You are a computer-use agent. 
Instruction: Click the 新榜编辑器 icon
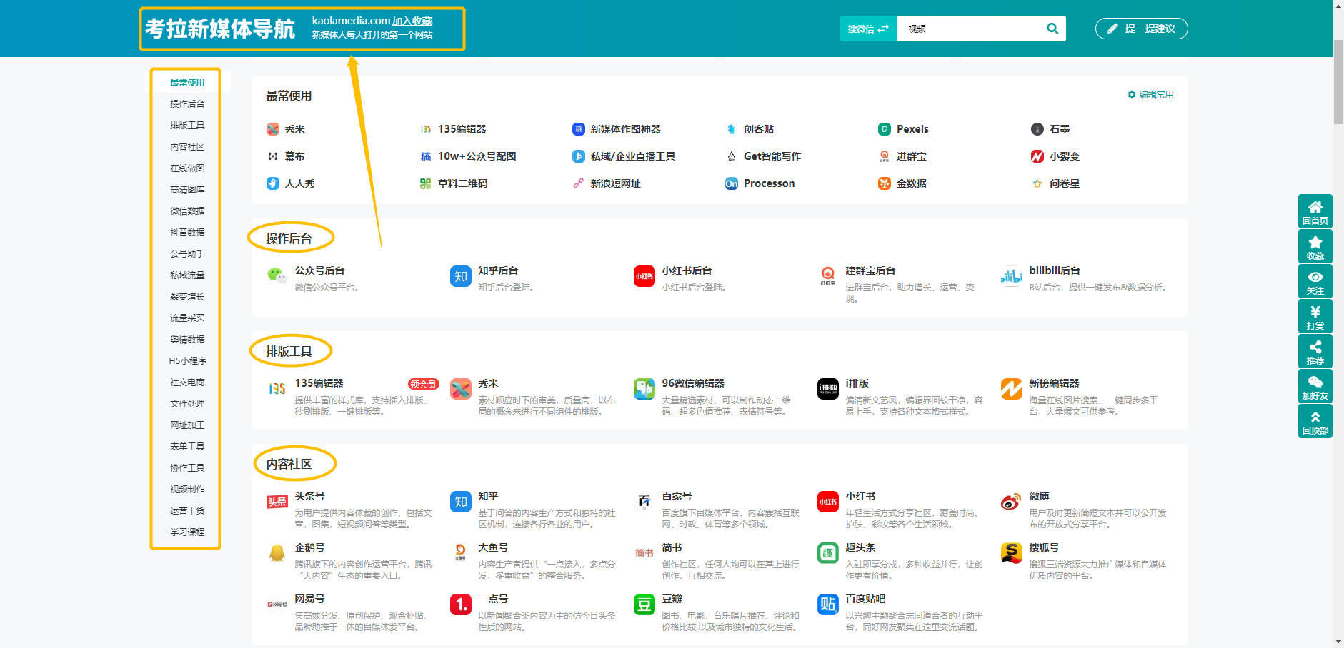click(x=1012, y=389)
